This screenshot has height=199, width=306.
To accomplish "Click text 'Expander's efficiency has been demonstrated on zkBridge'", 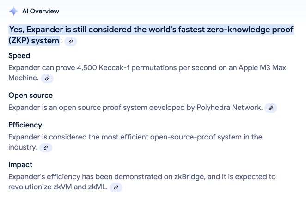I will point(107,177).
